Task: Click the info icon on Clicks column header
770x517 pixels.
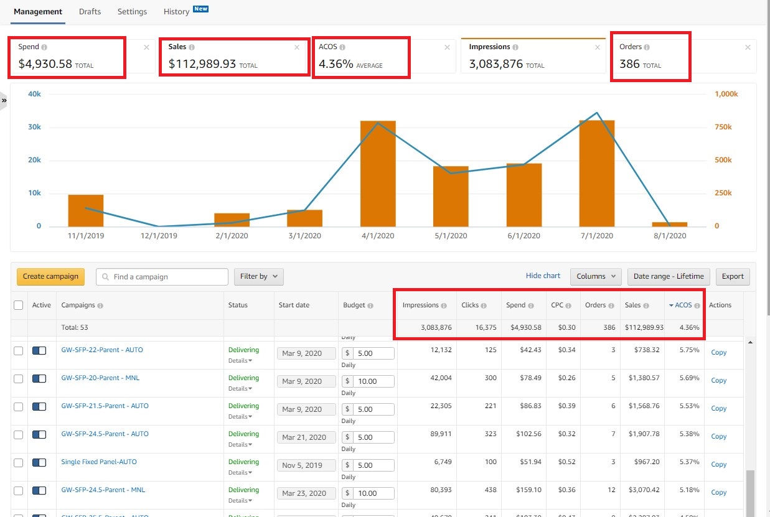Action: [484, 305]
